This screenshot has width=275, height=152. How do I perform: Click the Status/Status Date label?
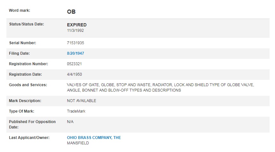[26, 24]
